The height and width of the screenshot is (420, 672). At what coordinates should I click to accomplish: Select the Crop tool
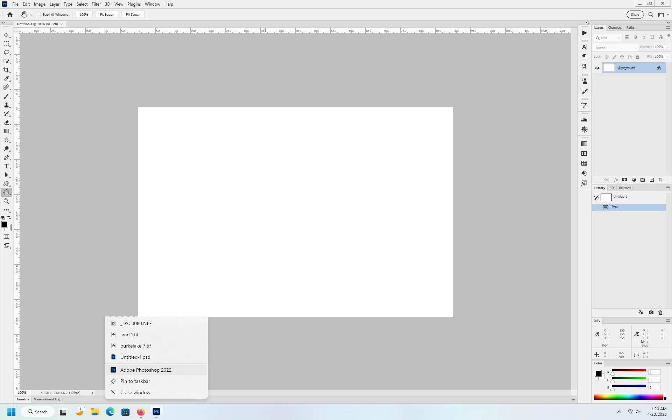point(6,70)
